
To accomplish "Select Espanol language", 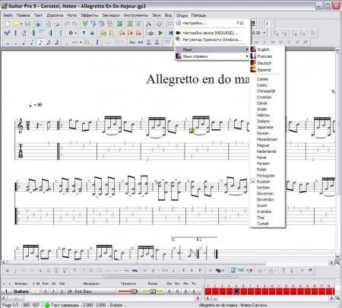I will (x=268, y=70).
